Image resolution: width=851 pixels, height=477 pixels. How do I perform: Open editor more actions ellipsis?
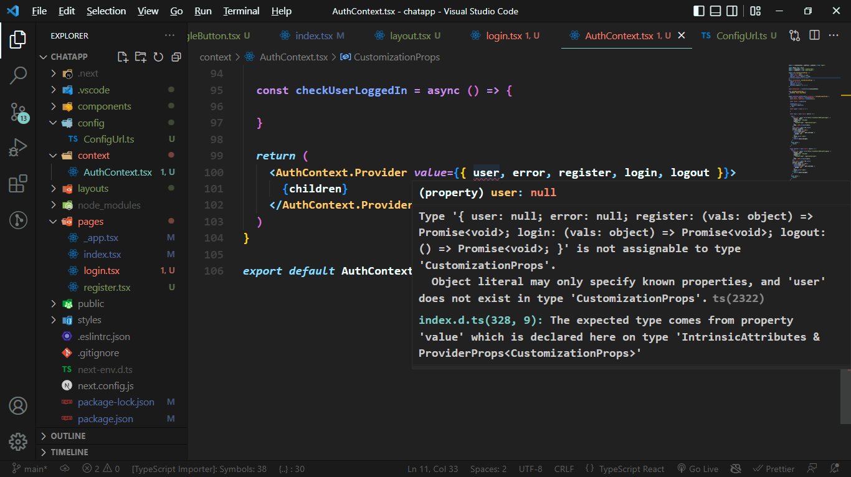click(x=834, y=35)
